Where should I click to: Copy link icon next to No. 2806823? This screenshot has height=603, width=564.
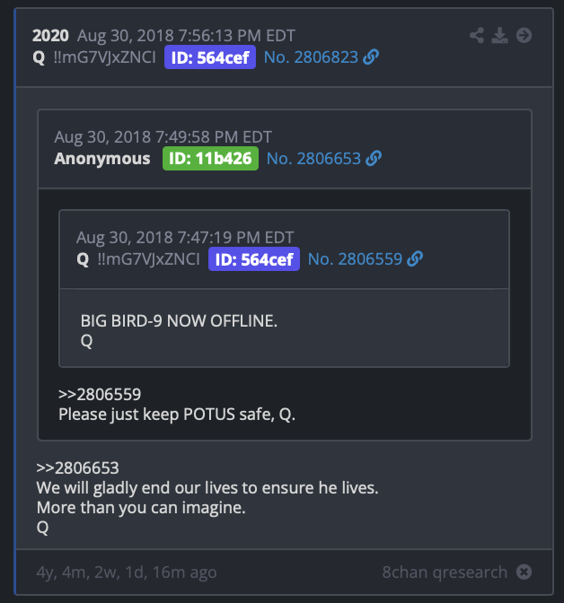click(x=371, y=57)
